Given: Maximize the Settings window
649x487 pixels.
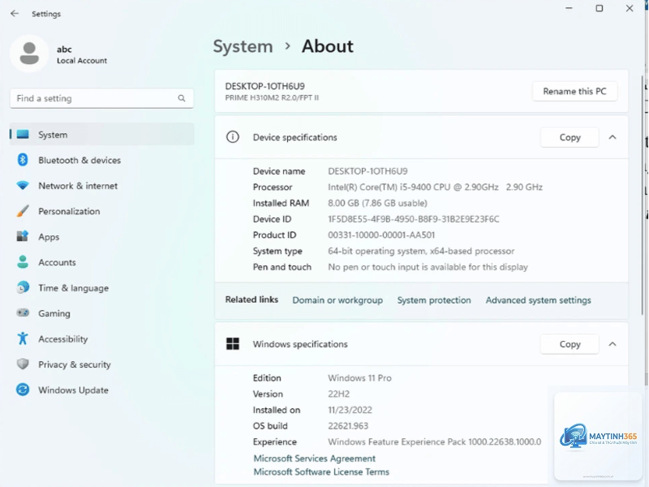Looking at the screenshot, I should coord(600,8).
